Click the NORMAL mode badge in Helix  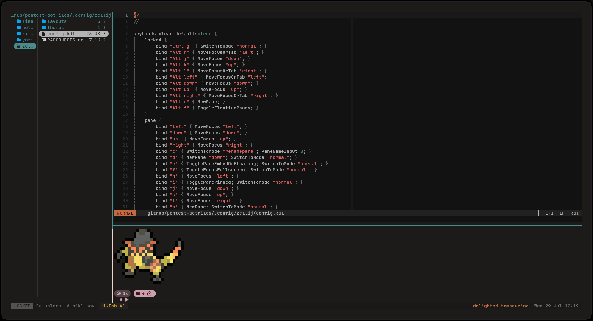pyautogui.click(x=125, y=213)
